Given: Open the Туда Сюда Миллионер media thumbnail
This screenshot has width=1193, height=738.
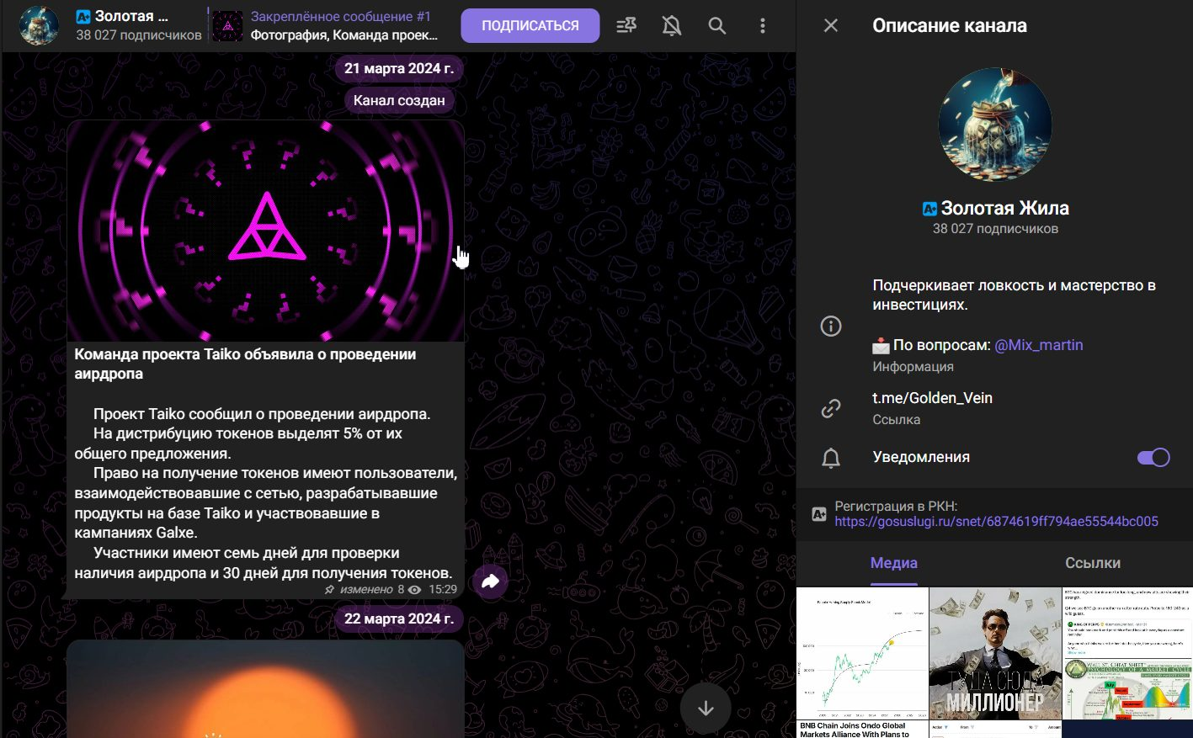Looking at the screenshot, I should point(995,653).
